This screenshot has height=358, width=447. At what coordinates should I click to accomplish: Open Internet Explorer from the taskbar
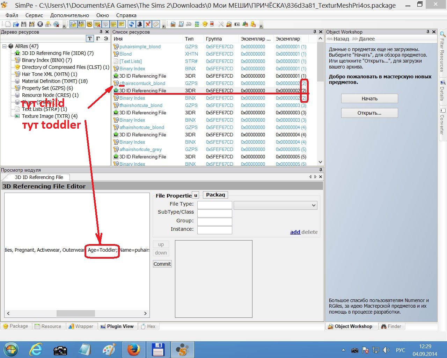(x=36, y=350)
